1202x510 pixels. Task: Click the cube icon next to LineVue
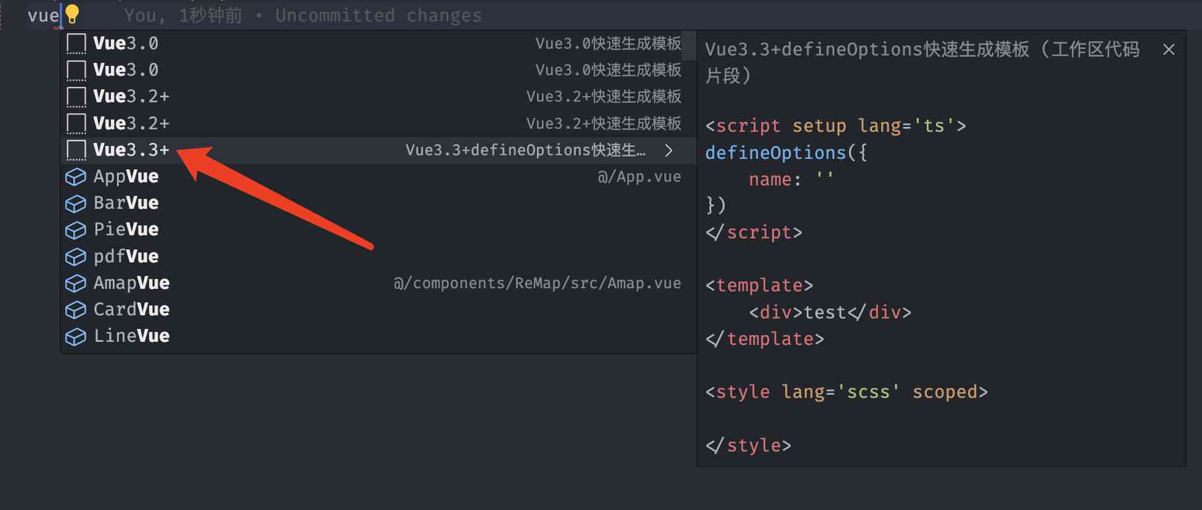click(x=76, y=337)
